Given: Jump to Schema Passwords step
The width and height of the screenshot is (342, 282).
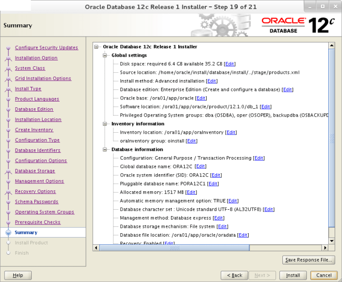Looking at the screenshot, I should coord(37,201).
